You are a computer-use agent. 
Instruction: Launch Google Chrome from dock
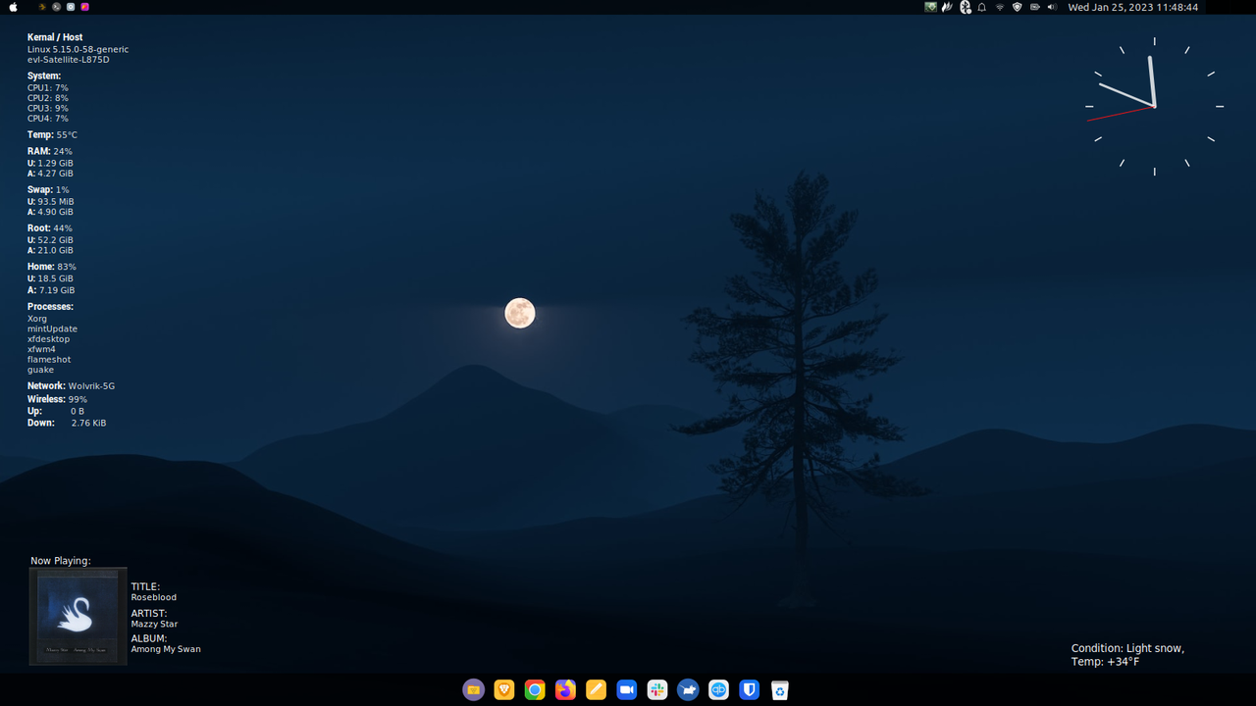coord(535,690)
